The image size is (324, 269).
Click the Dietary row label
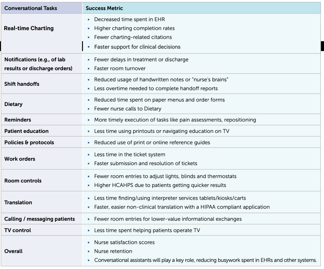(13, 104)
